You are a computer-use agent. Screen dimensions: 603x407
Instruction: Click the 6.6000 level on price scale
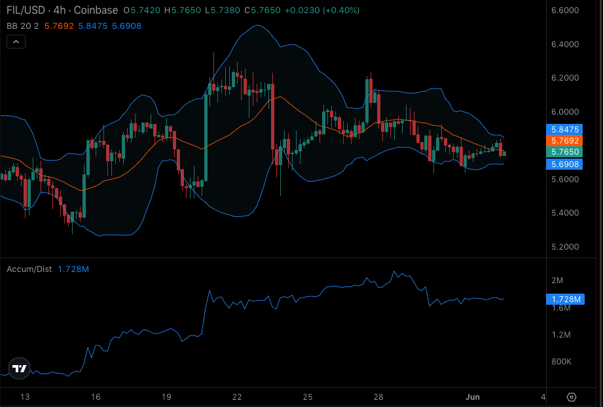[x=564, y=10]
